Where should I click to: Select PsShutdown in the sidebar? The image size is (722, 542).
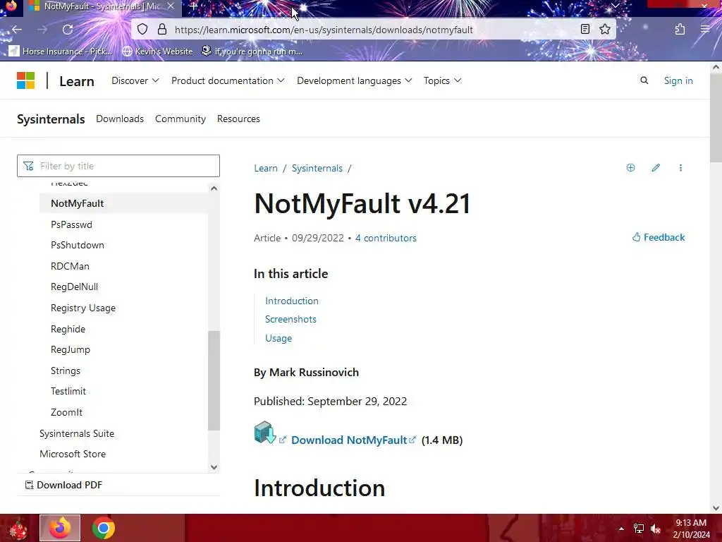point(78,245)
